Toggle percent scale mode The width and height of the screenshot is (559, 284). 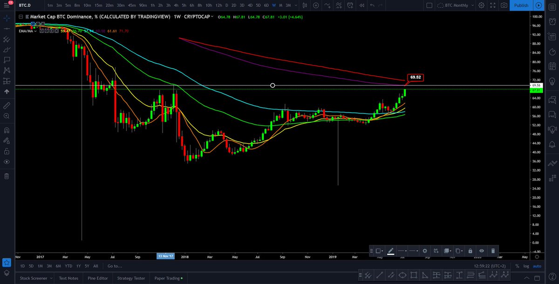click(x=517, y=266)
